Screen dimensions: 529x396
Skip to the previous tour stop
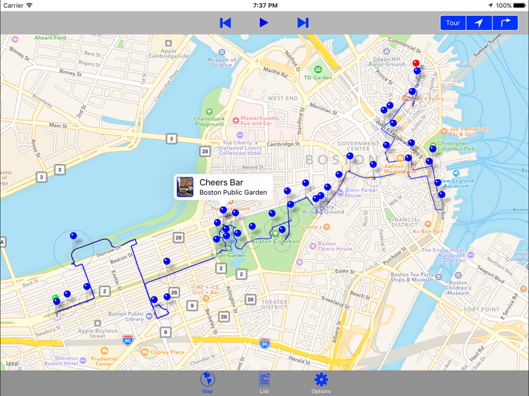tap(225, 23)
